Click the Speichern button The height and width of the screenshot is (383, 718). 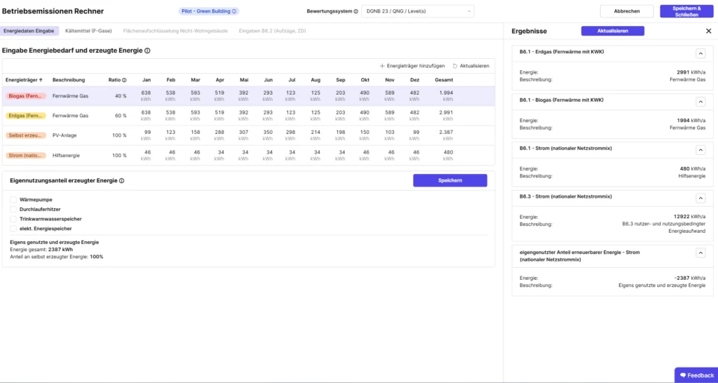[450, 180]
